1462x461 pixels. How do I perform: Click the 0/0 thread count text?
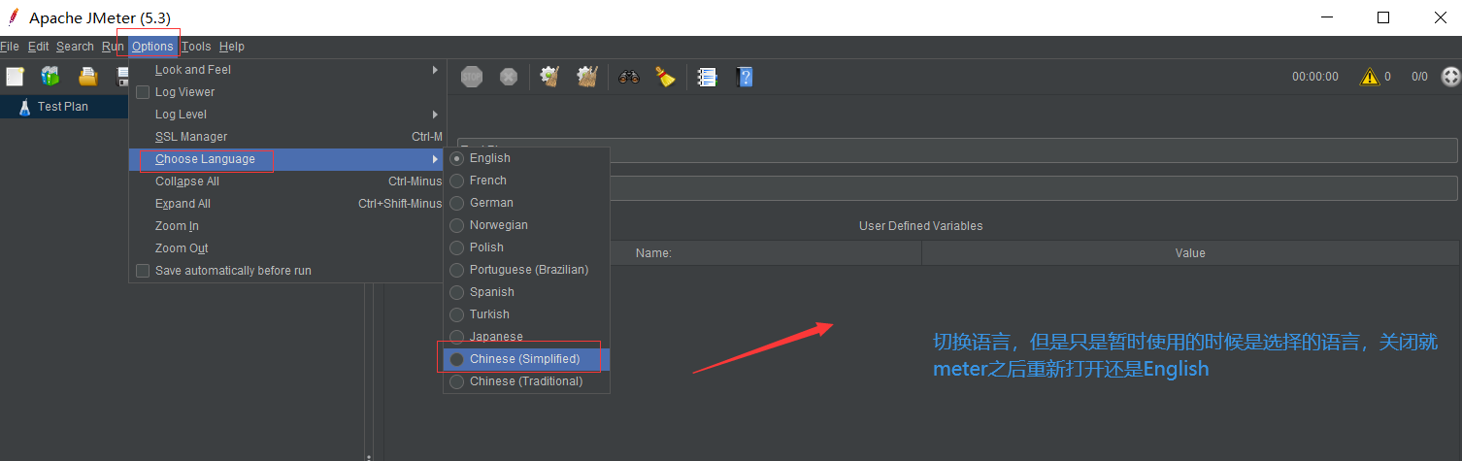[1419, 77]
